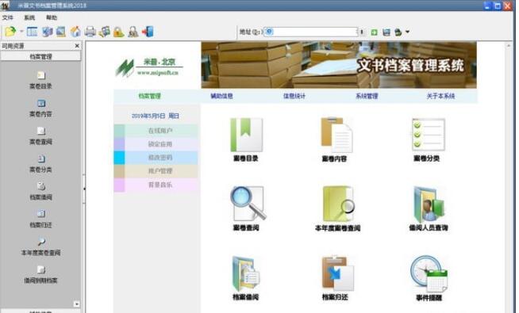Open 本年度案卷查阅 folder icon in main panel
519x313 pixels.
coord(338,204)
